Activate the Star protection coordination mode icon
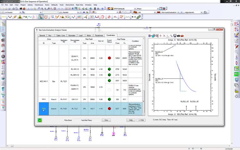 tap(41, 17)
